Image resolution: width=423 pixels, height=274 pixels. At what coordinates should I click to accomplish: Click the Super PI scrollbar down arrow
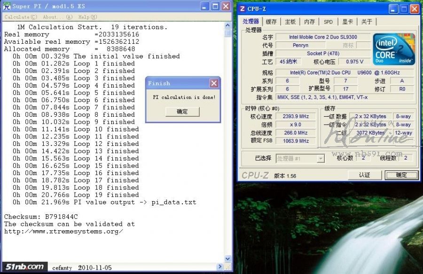228,258
